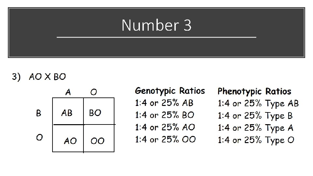Image resolution: width=313 pixels, height=176 pixels.
Task: Click column header "O" above the Punnett square
Action: 94,92
